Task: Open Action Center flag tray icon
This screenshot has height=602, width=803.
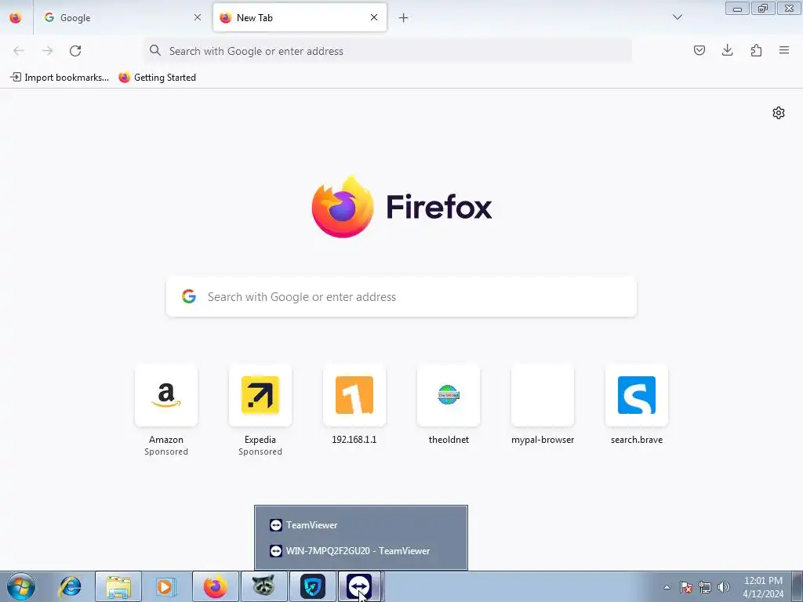Action: tap(686, 587)
